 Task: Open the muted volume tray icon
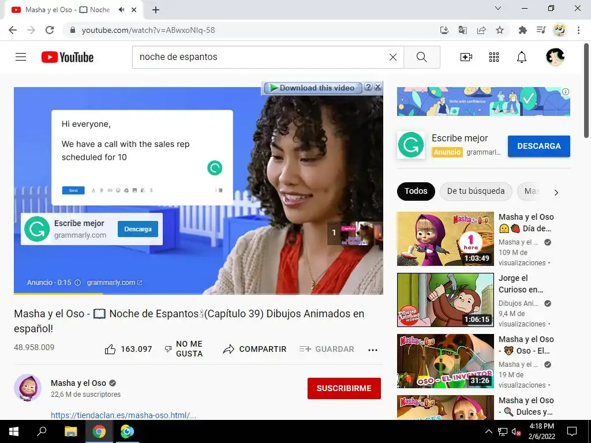[516, 431]
